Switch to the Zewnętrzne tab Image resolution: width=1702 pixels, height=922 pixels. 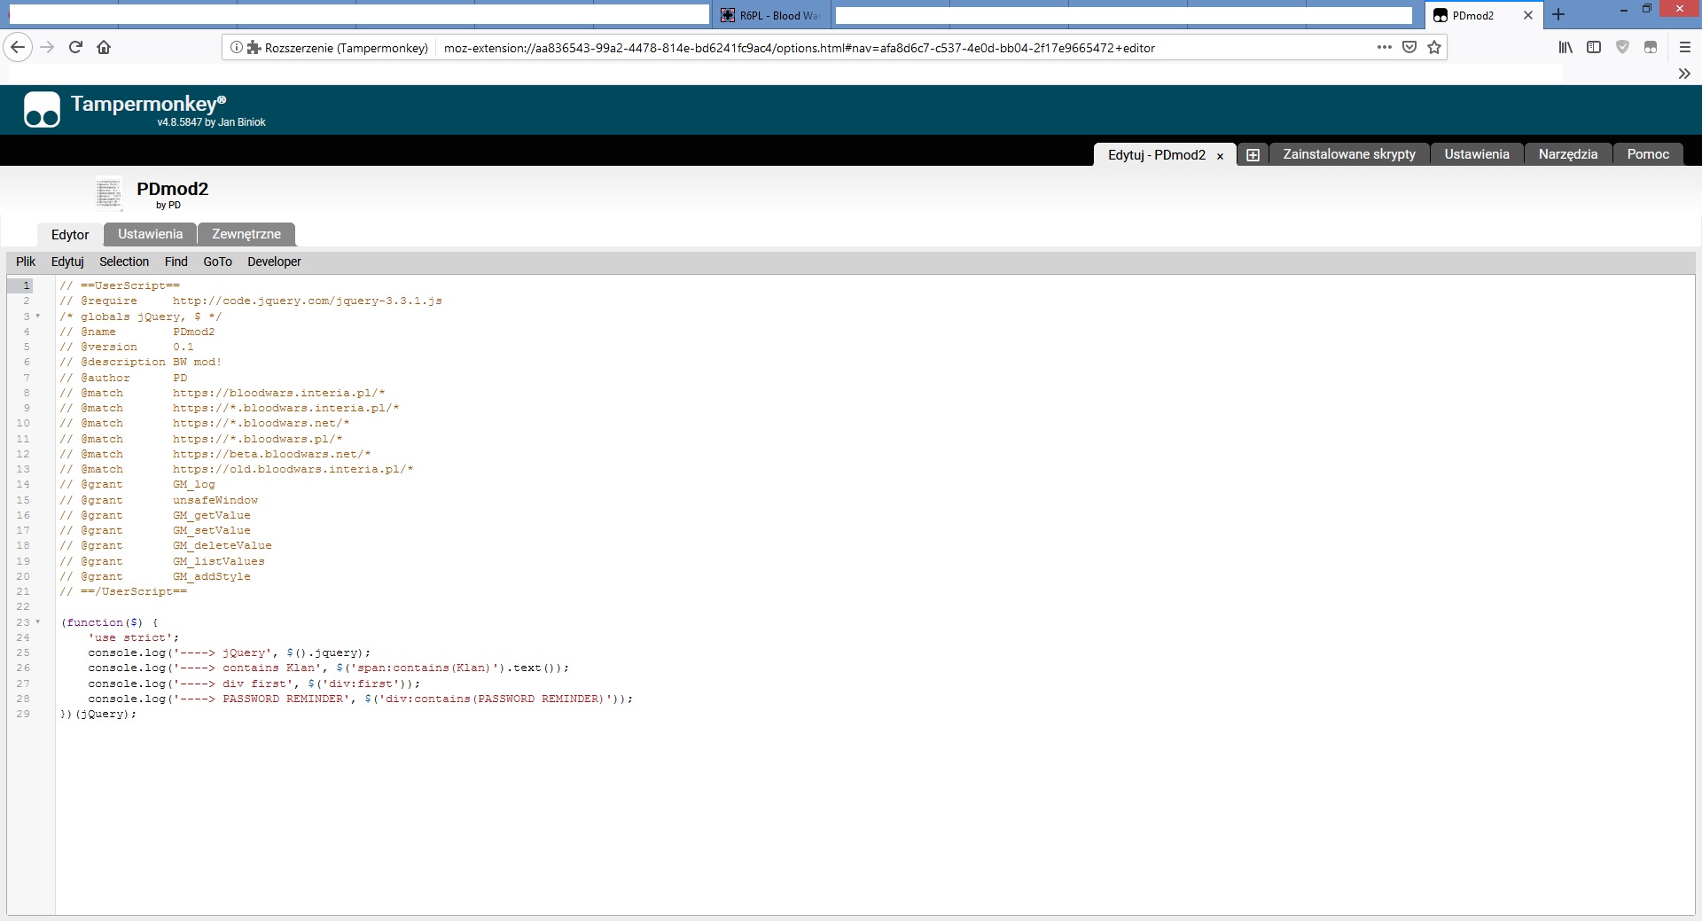coord(246,234)
